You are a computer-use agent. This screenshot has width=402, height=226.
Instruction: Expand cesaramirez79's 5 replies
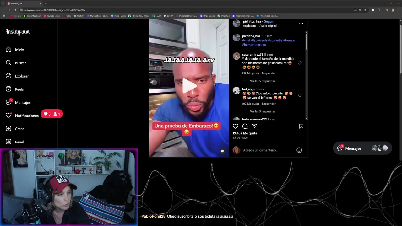click(x=263, y=81)
